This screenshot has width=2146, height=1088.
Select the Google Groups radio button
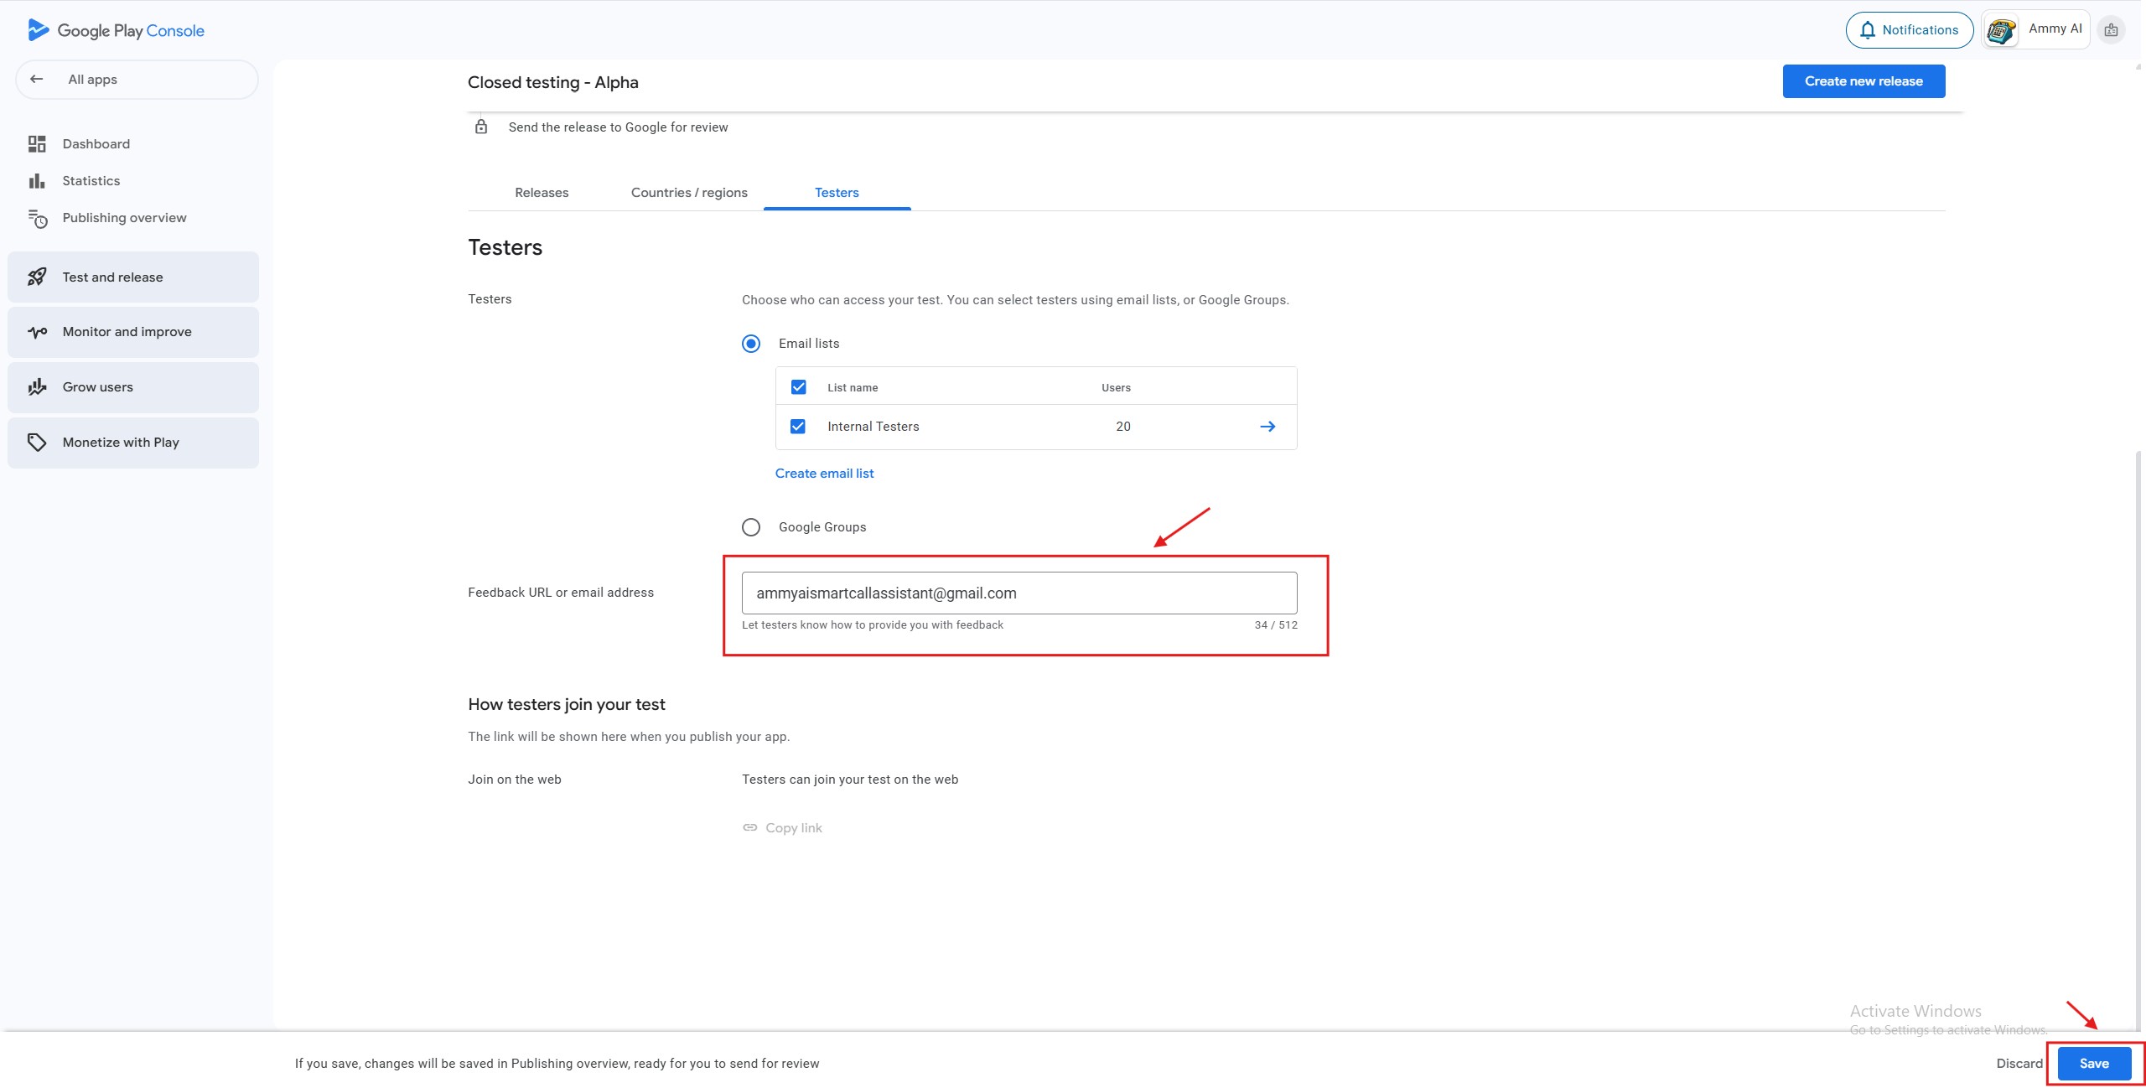[751, 527]
